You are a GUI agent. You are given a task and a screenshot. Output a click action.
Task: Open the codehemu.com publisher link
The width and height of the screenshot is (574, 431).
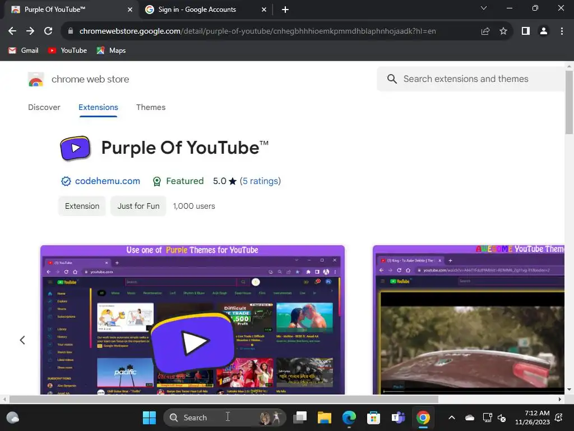(107, 181)
